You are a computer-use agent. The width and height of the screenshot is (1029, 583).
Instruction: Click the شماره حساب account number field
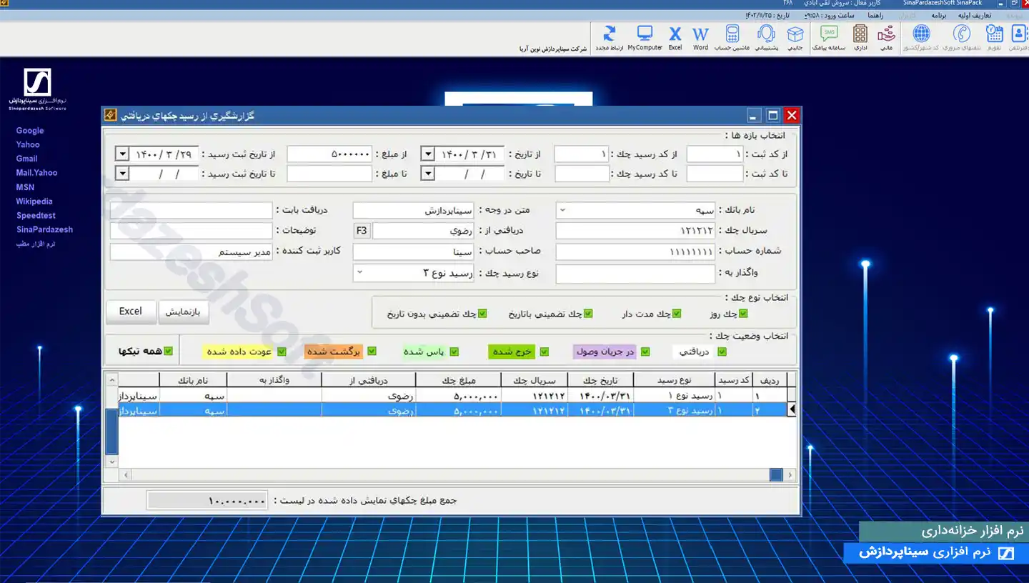[x=635, y=251]
